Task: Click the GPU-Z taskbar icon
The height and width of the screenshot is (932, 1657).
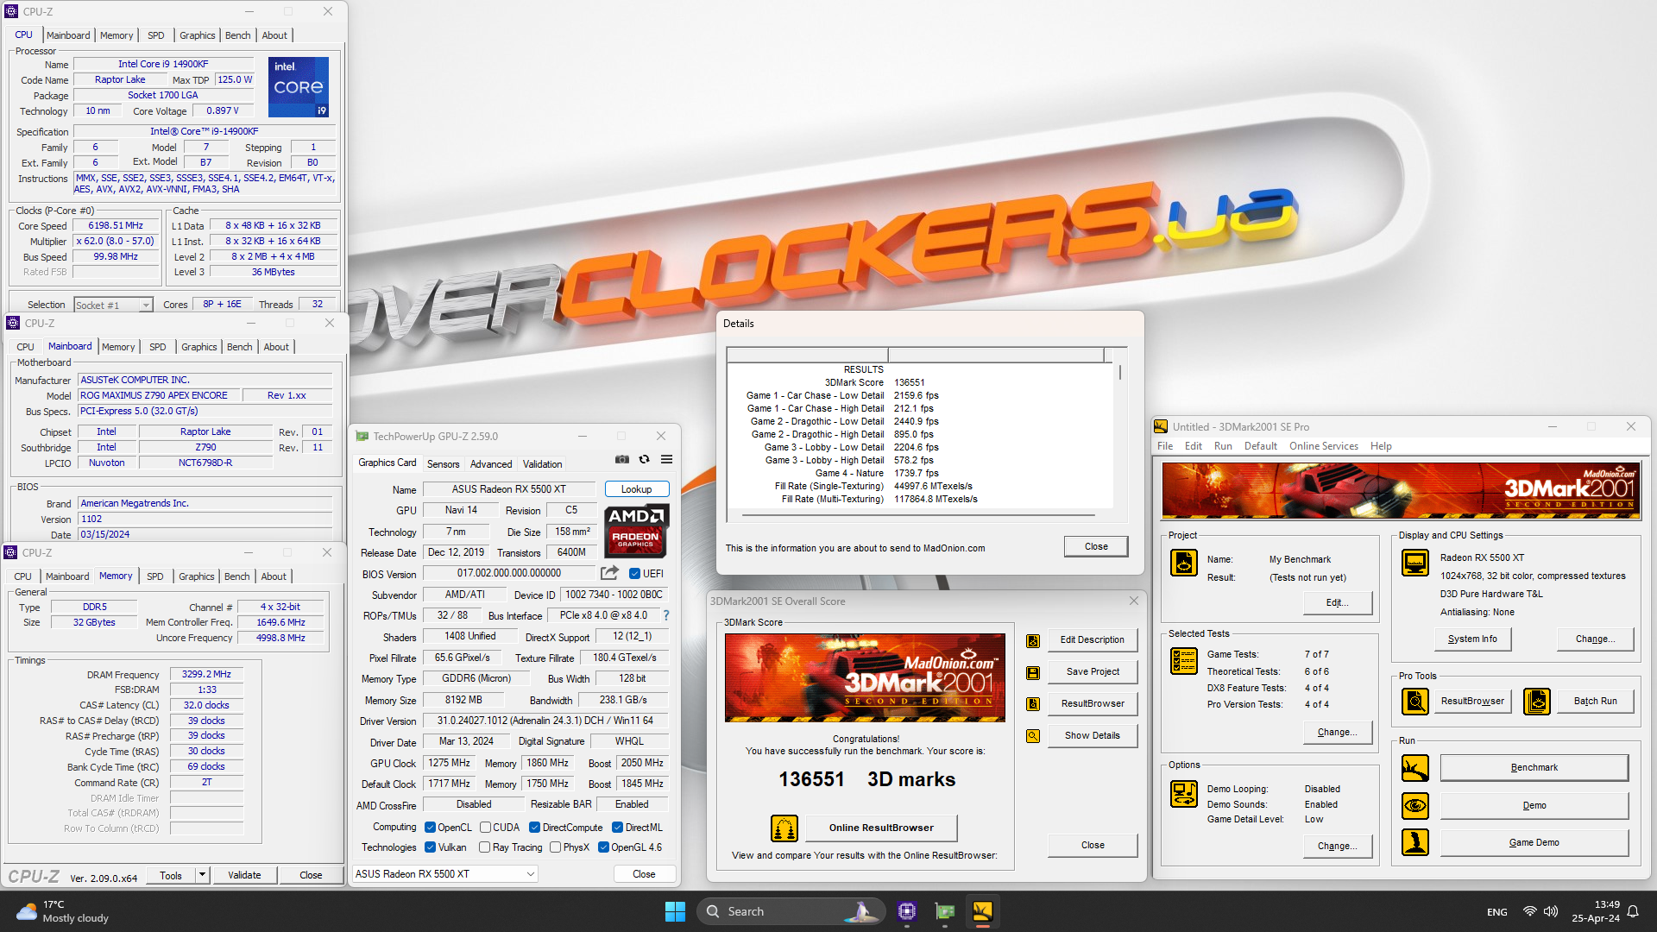Action: tap(945, 911)
